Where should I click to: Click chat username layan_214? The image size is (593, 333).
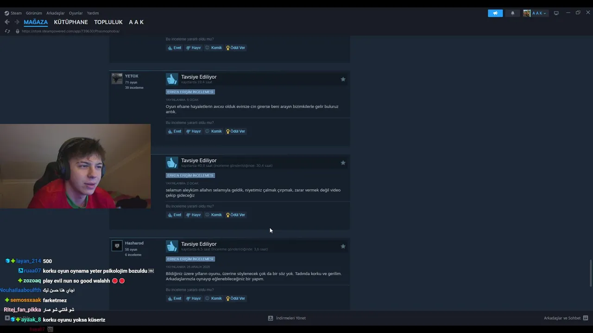point(28,261)
